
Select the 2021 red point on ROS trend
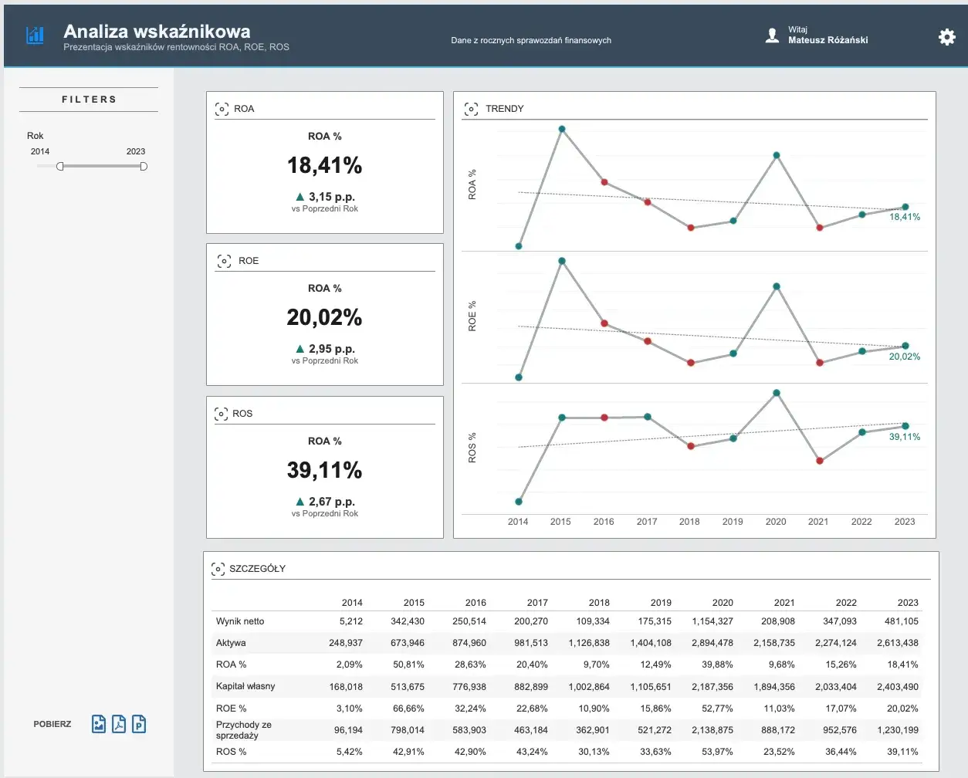[x=820, y=461]
